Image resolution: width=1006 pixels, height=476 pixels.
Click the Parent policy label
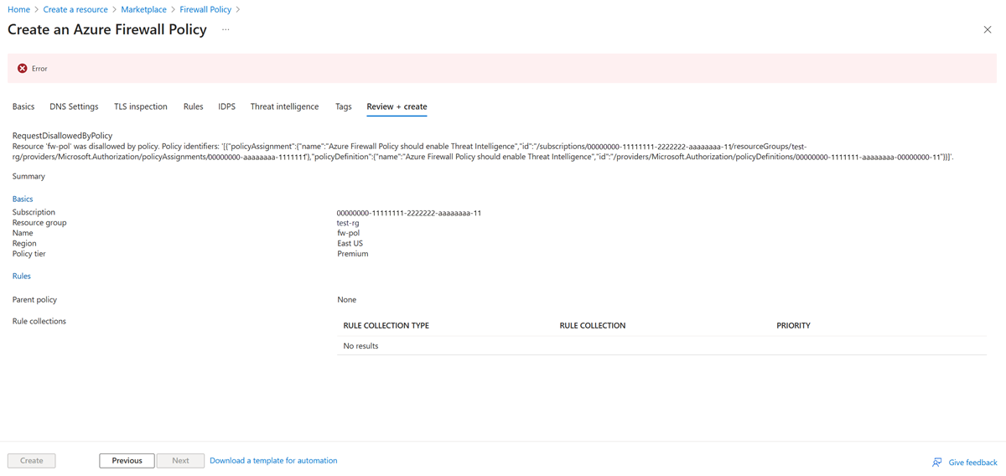(34, 299)
